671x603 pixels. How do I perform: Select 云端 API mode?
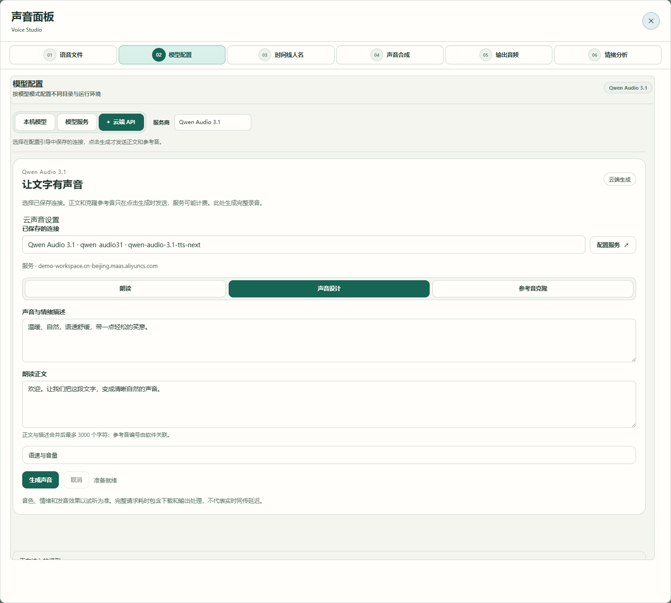point(121,122)
